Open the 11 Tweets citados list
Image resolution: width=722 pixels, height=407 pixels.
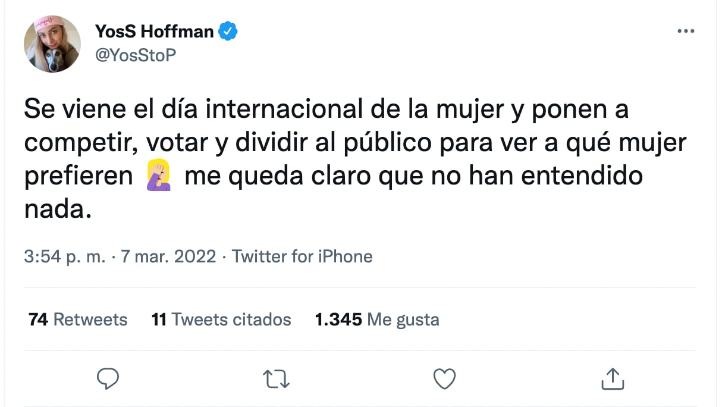[x=221, y=320]
